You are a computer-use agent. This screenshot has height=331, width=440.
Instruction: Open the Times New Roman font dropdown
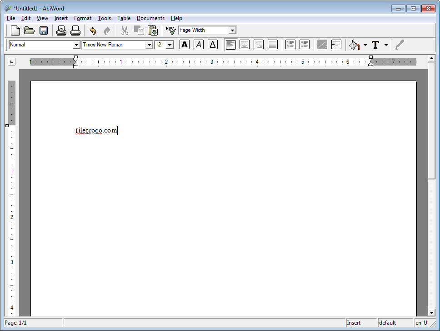pyautogui.click(x=149, y=45)
